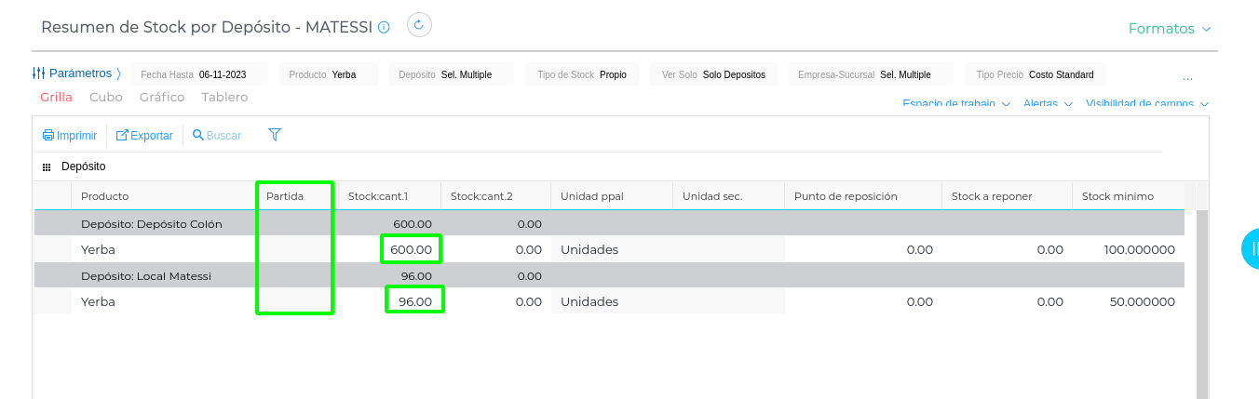Click the refresh icon beside the title

(x=419, y=26)
